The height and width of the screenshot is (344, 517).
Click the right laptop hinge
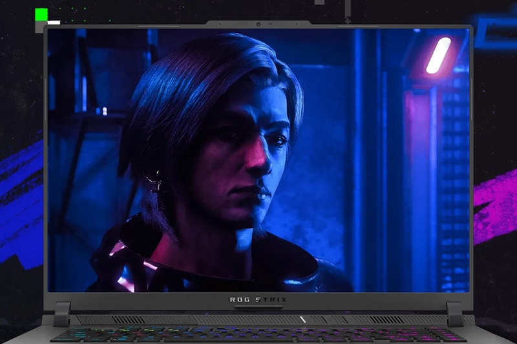tap(455, 314)
